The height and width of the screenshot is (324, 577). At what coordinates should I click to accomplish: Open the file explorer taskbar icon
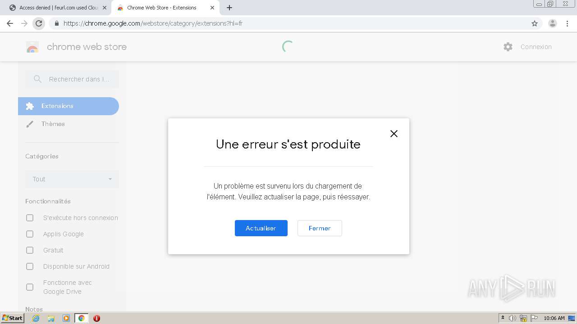(x=51, y=318)
